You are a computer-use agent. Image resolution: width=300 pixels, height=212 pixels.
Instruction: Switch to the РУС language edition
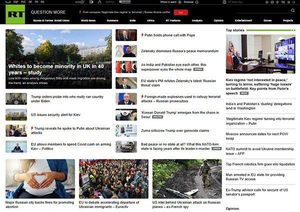pyautogui.click(x=23, y=2)
